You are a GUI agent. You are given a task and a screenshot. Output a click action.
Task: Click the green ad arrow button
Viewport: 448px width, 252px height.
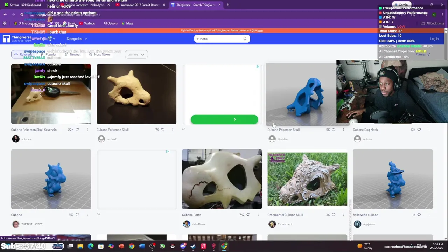[x=224, y=119]
